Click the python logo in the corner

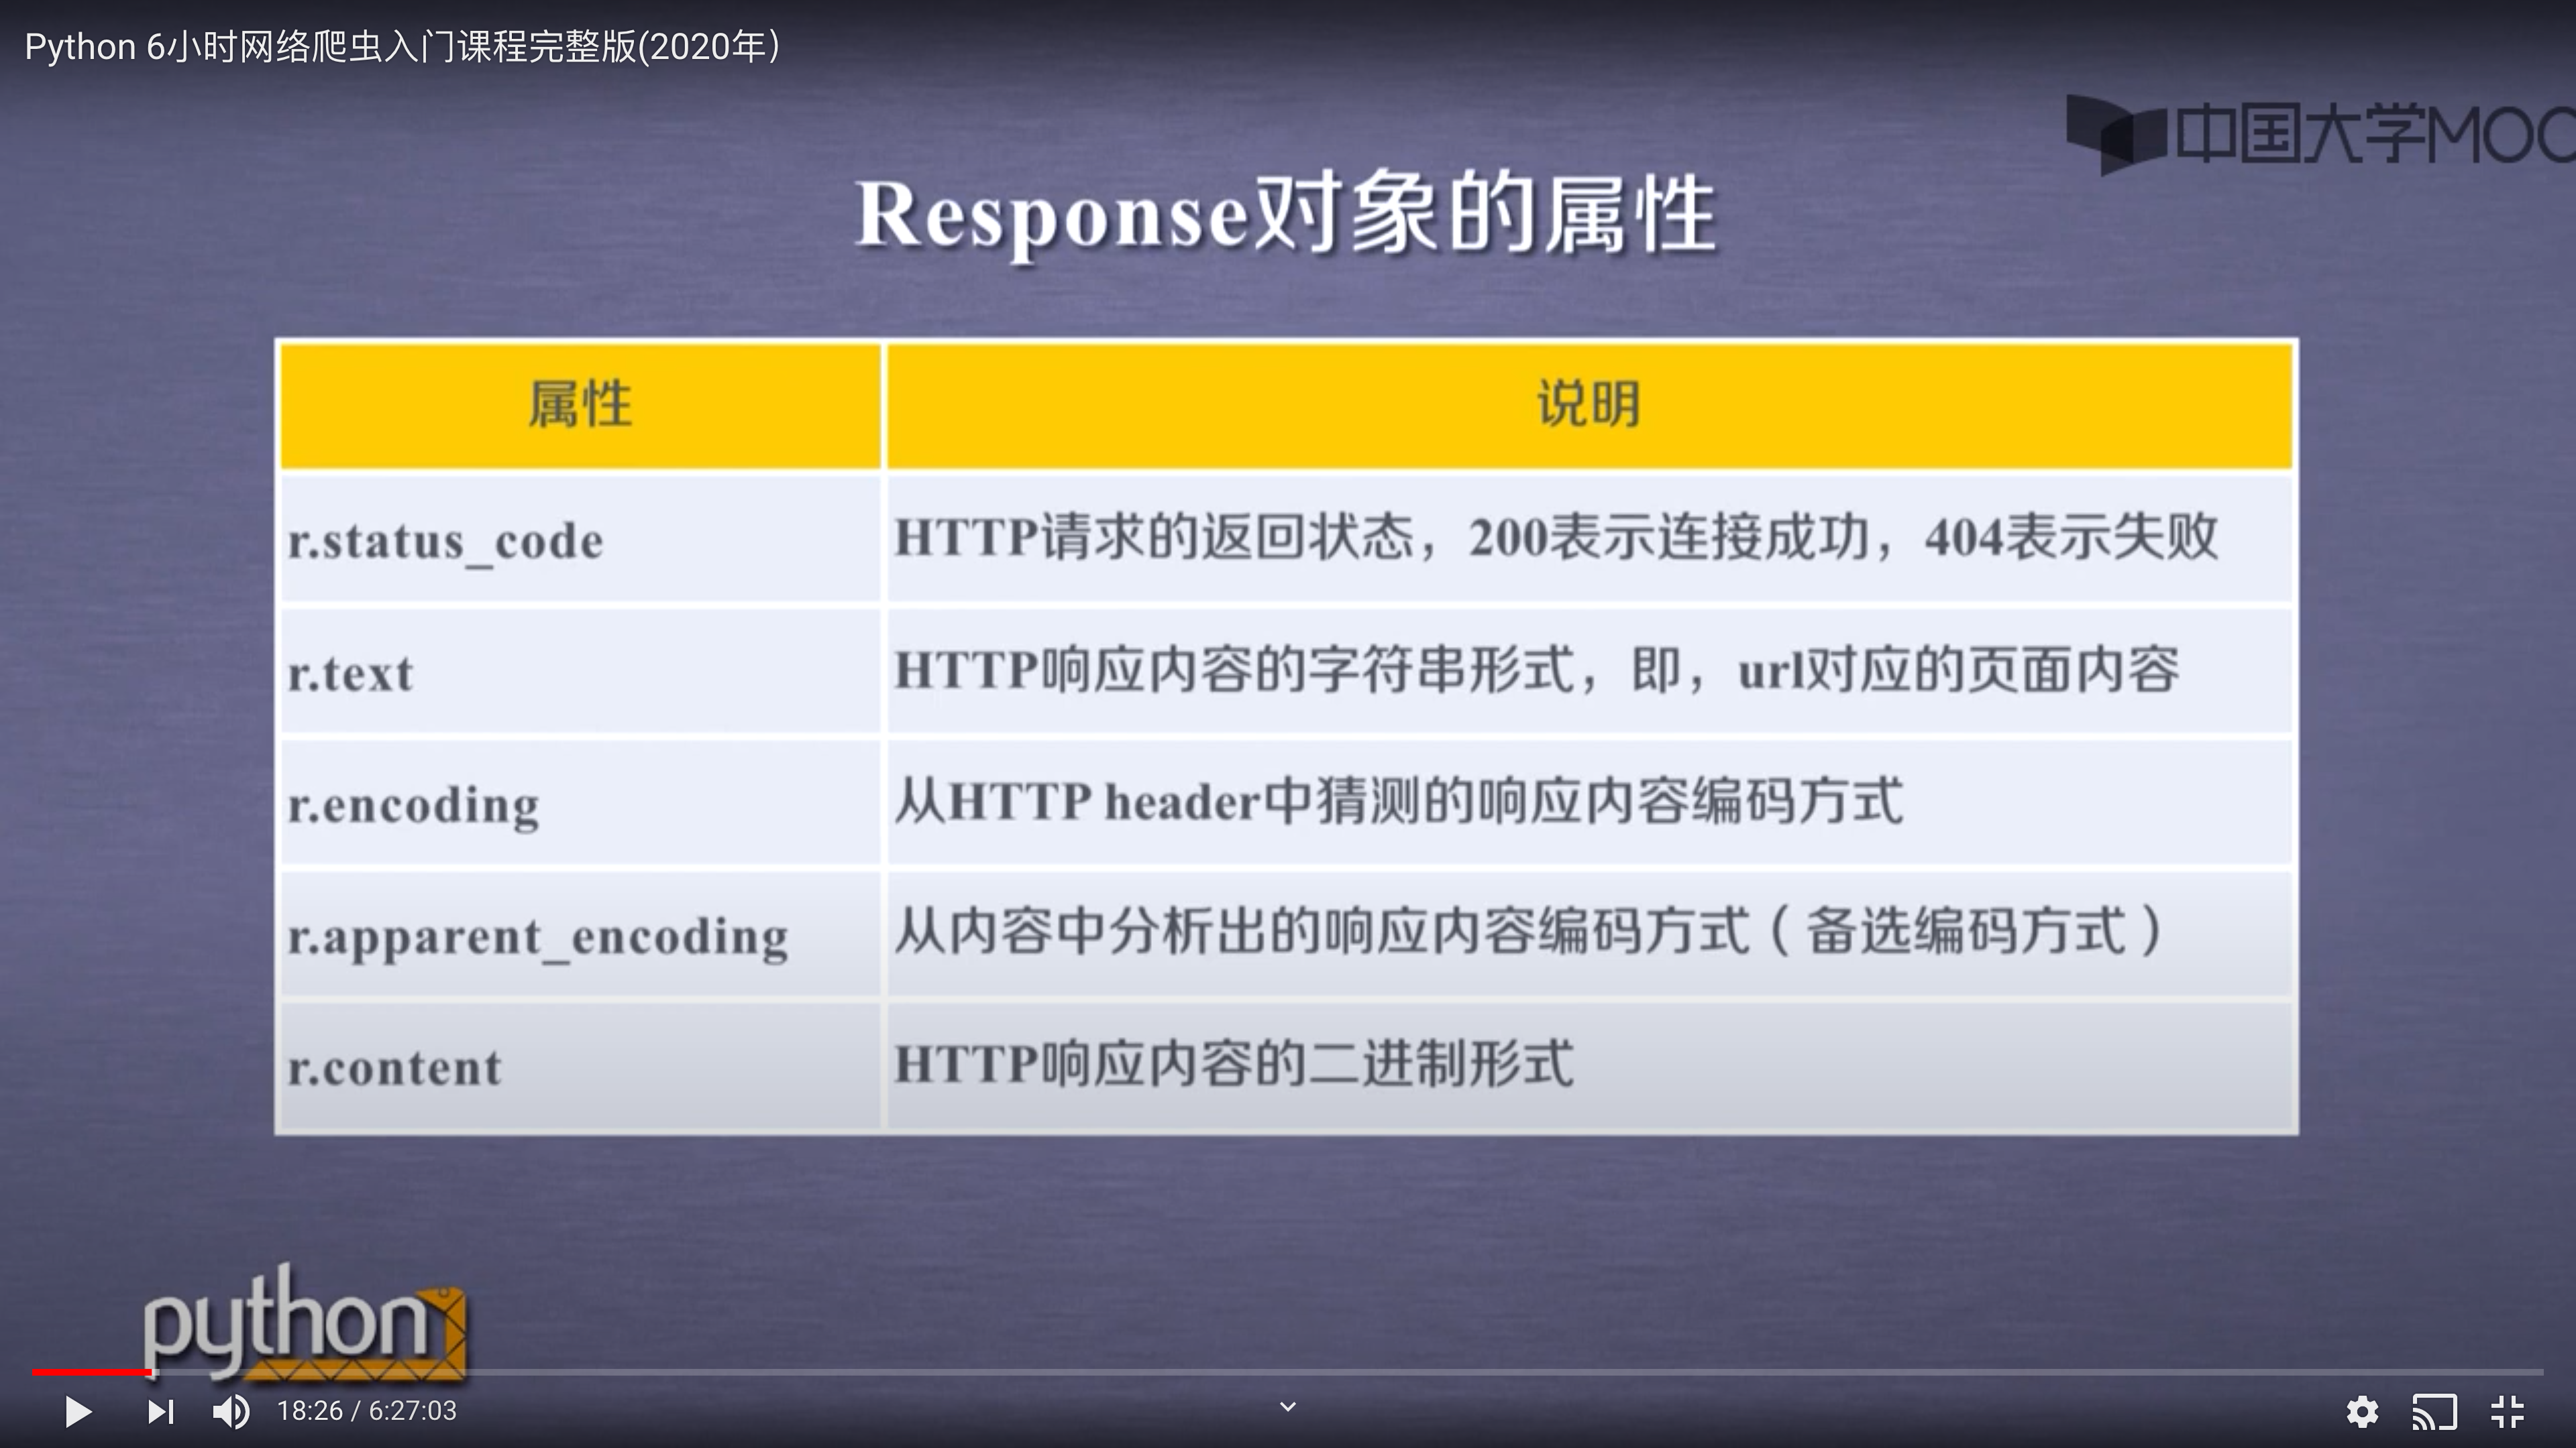303,1322
